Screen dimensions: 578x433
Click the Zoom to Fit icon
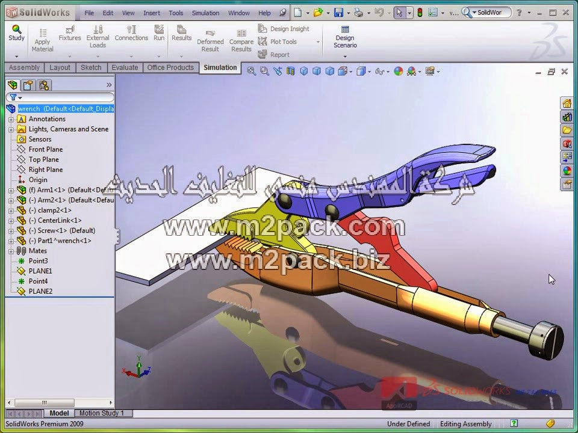[x=252, y=71]
